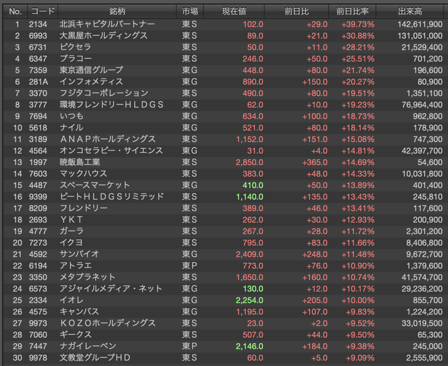Select アトラエ stock name
448x366 pixels.
(x=76, y=266)
